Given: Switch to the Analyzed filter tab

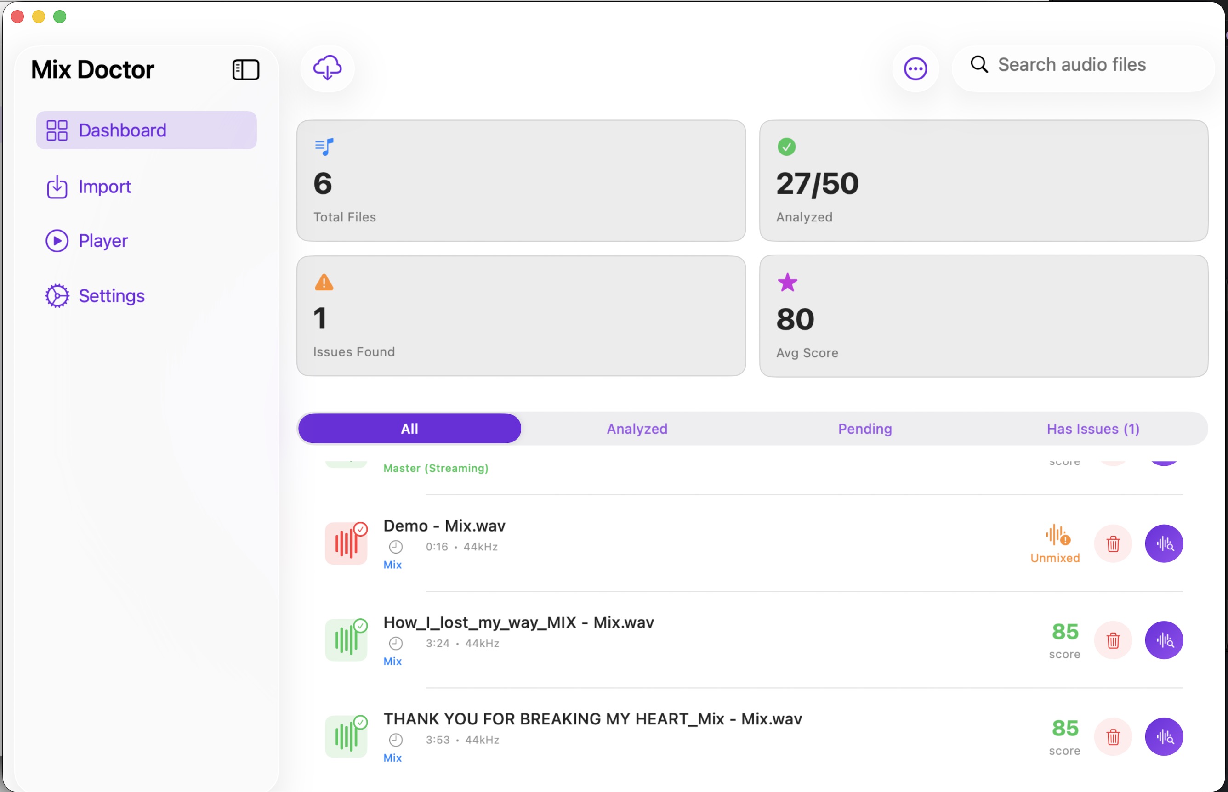Looking at the screenshot, I should [x=637, y=429].
